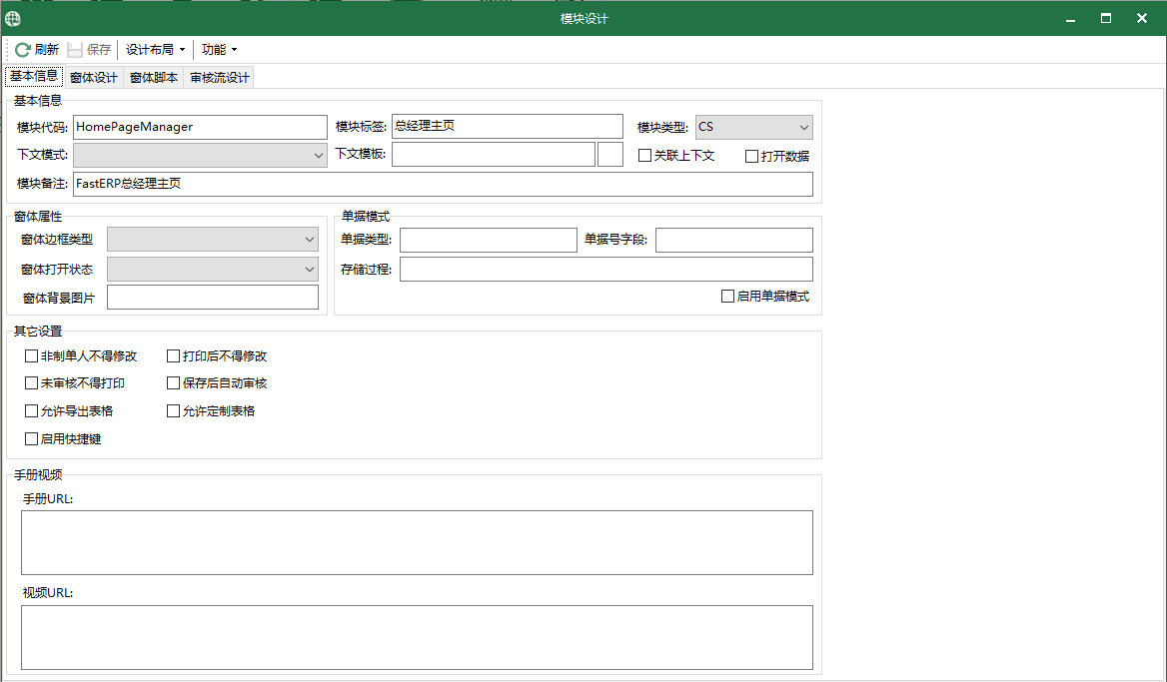The image size is (1167, 682).
Task: Enable the 启用单据模式 checkbox
Action: 728,296
